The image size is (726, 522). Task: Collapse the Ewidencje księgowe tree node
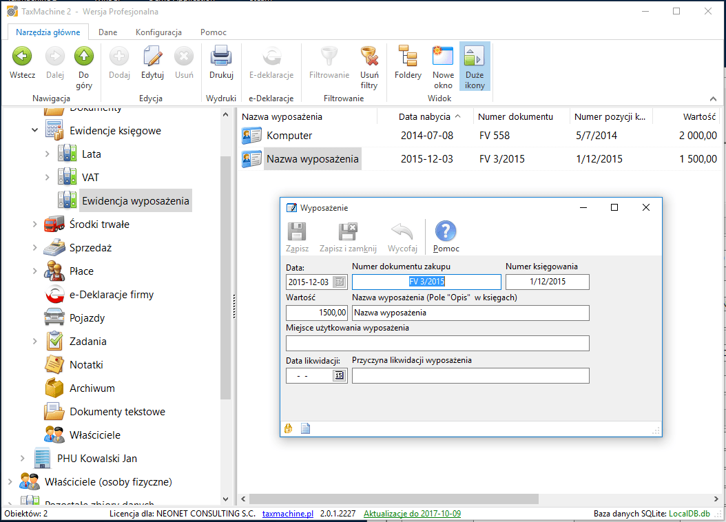34,130
